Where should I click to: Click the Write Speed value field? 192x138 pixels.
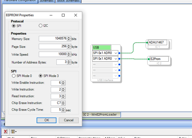click(53, 54)
